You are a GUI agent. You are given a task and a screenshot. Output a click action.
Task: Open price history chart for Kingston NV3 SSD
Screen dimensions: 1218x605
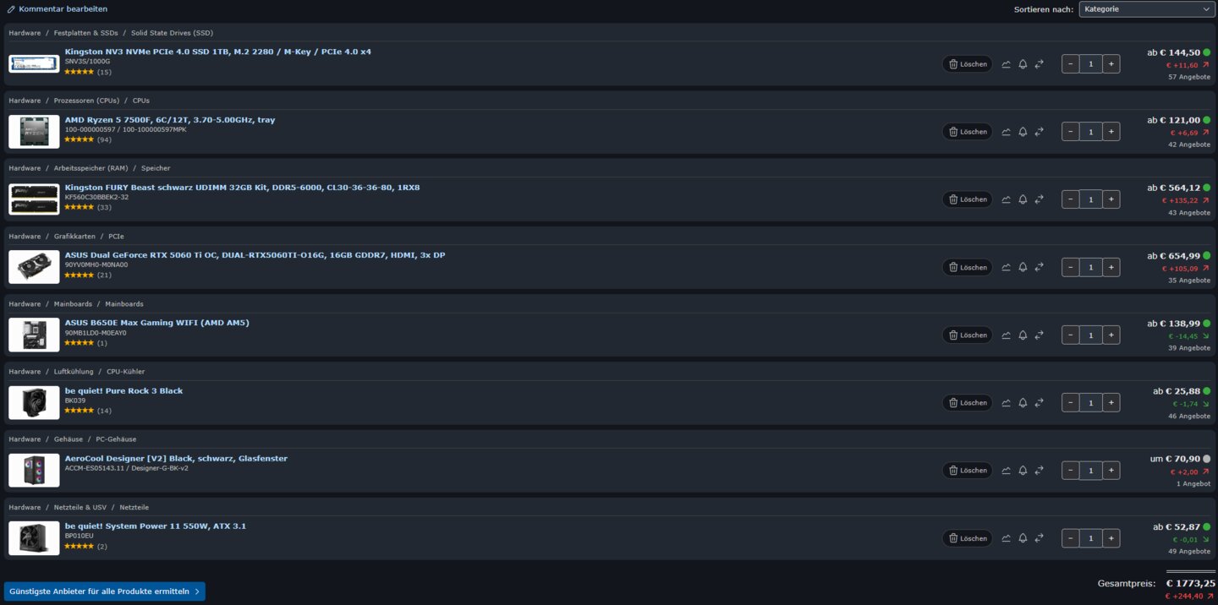(1006, 64)
